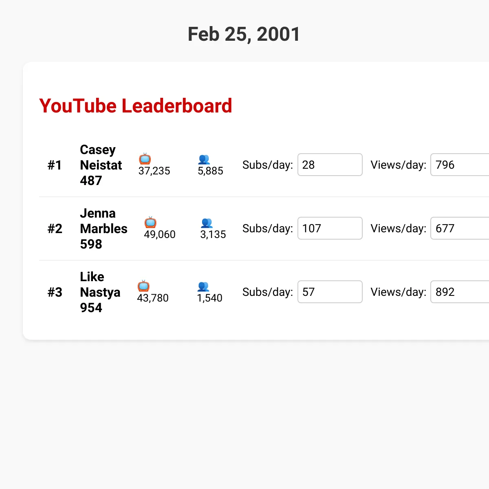Select the Casey Neistat 487 channel name
The width and height of the screenshot is (489, 489).
pyautogui.click(x=101, y=165)
